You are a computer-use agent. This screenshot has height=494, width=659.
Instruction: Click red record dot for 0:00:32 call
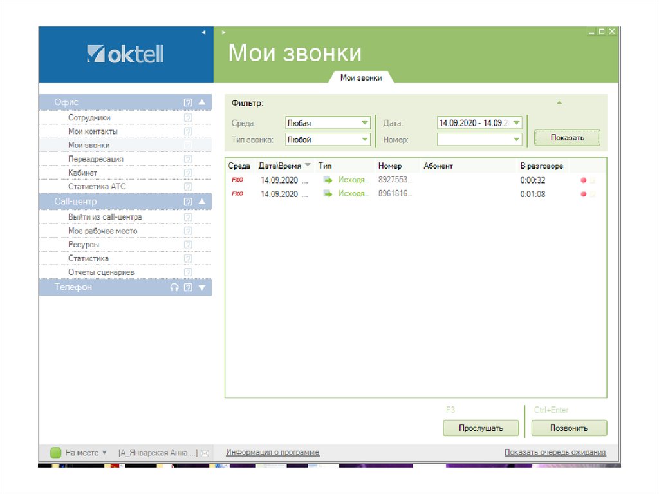(583, 180)
